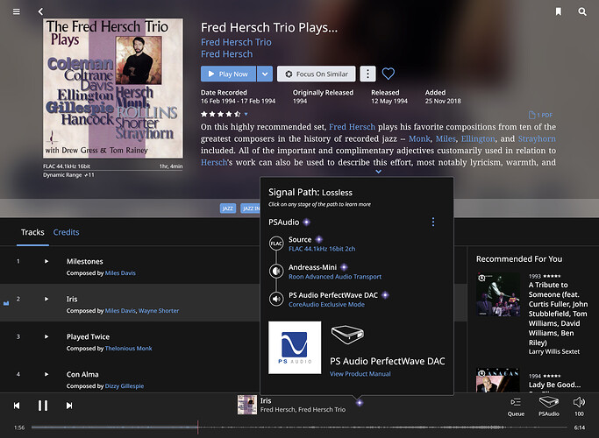Image resolution: width=599 pixels, height=438 pixels.
Task: Click the PS Audio logo image
Action: [x=295, y=347]
